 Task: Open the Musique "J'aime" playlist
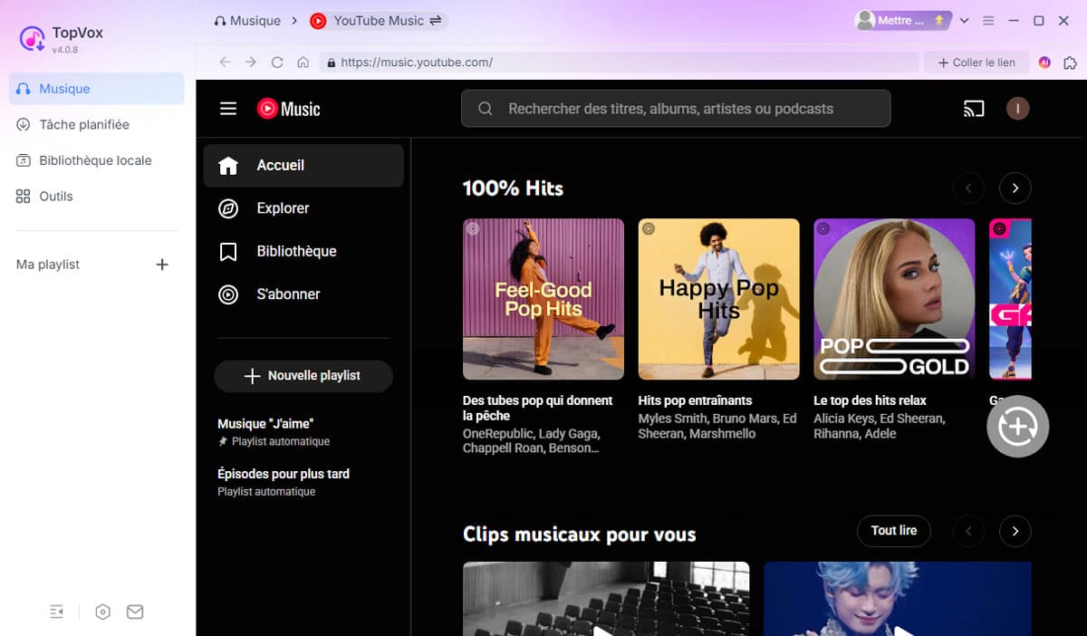(x=303, y=431)
